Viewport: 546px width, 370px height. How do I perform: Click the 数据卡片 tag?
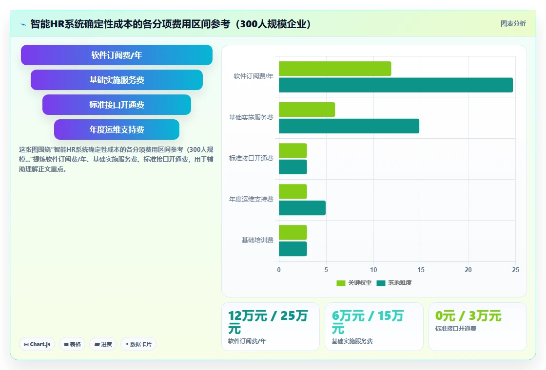click(x=138, y=344)
